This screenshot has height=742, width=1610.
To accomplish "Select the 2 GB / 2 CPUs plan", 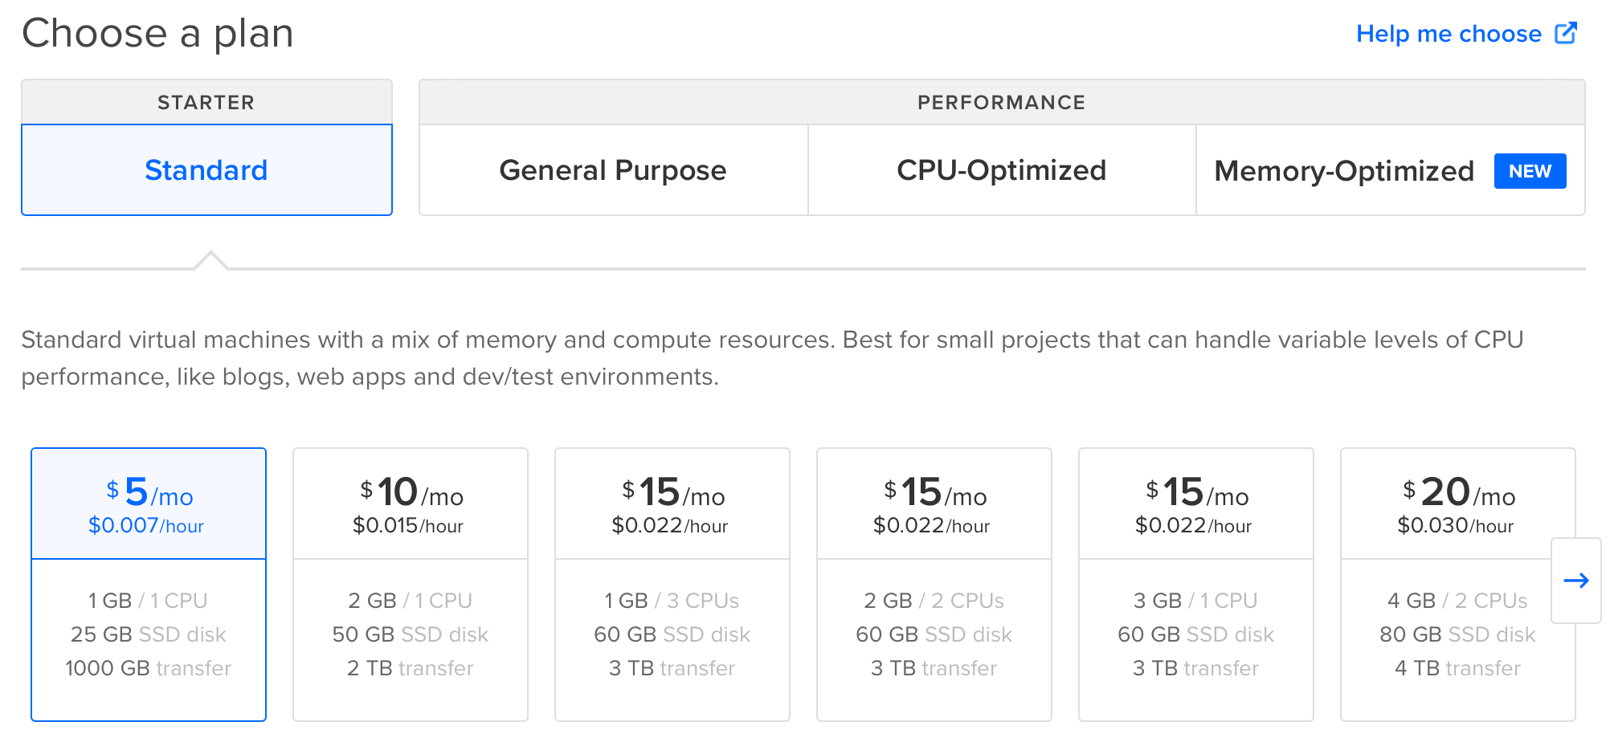I will (934, 584).
